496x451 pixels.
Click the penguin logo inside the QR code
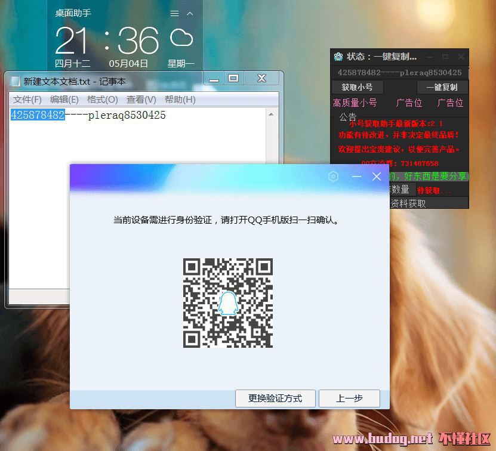[x=227, y=303]
